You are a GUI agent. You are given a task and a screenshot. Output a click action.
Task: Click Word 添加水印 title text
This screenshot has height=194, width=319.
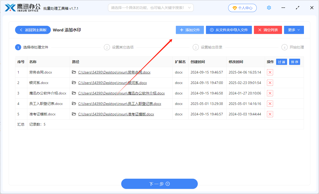pyautogui.click(x=67, y=30)
